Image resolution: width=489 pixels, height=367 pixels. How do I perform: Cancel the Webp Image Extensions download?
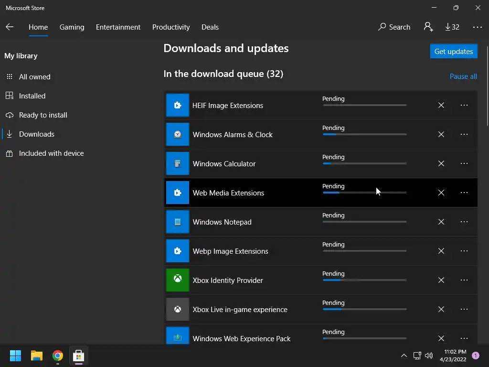coord(441,251)
